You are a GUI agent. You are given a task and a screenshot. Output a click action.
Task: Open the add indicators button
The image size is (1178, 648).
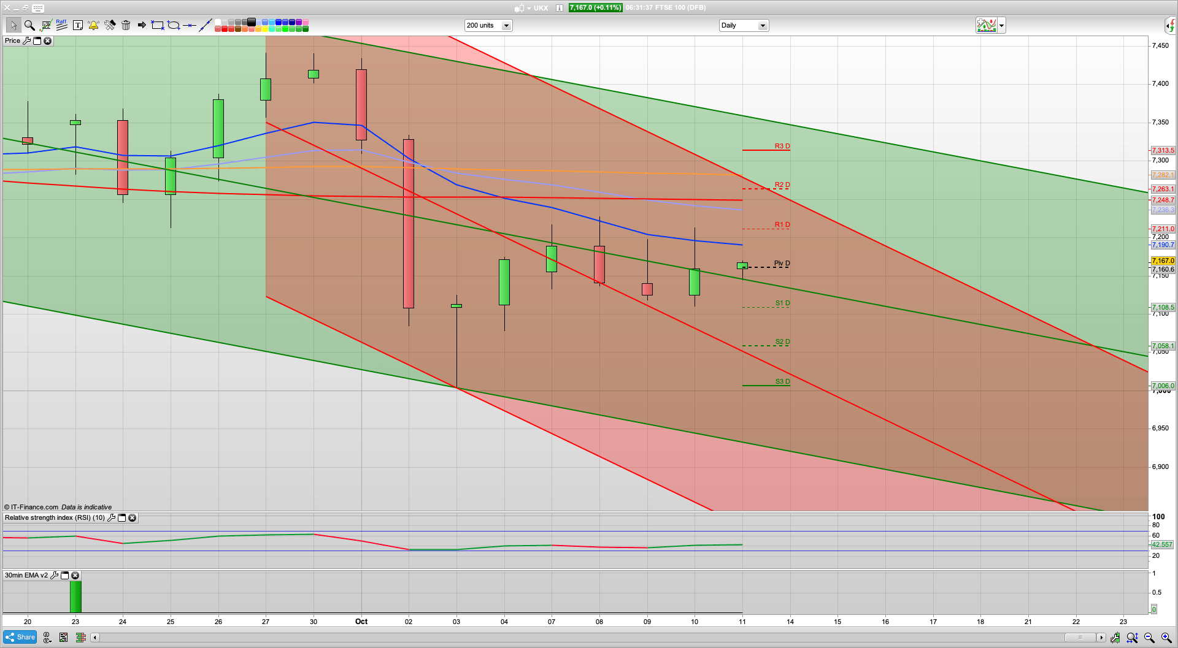[x=987, y=25]
